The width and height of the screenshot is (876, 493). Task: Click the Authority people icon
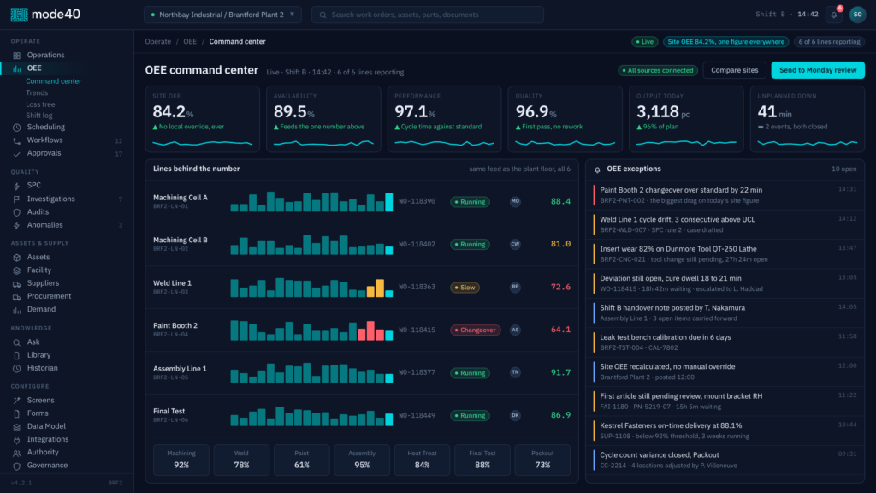(17, 453)
